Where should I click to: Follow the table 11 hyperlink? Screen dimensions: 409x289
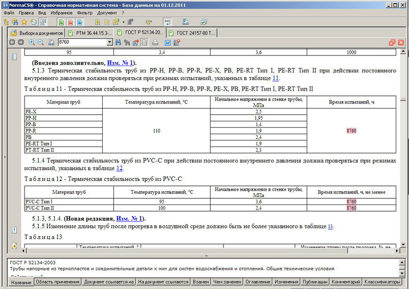click(276, 78)
